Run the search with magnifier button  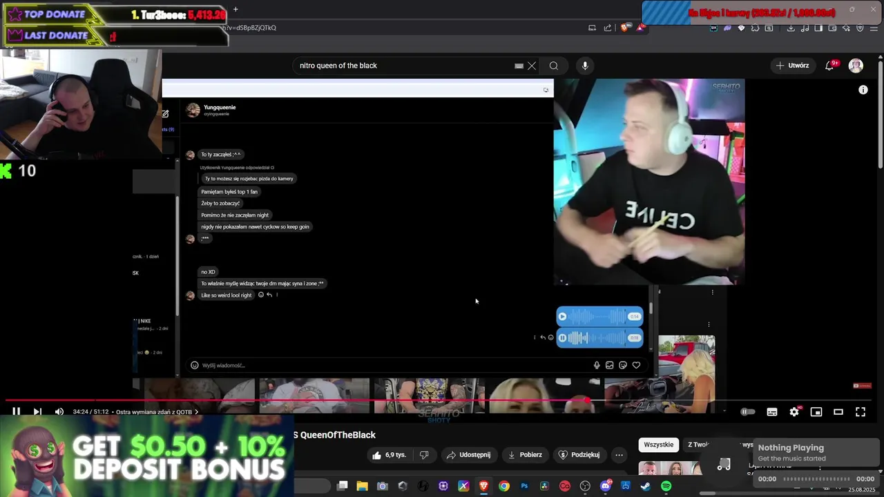point(554,66)
